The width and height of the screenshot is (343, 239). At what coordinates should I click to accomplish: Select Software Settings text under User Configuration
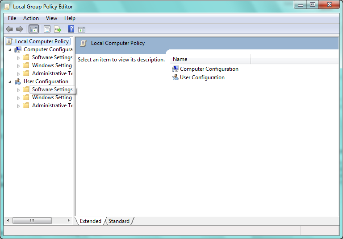[x=52, y=89]
